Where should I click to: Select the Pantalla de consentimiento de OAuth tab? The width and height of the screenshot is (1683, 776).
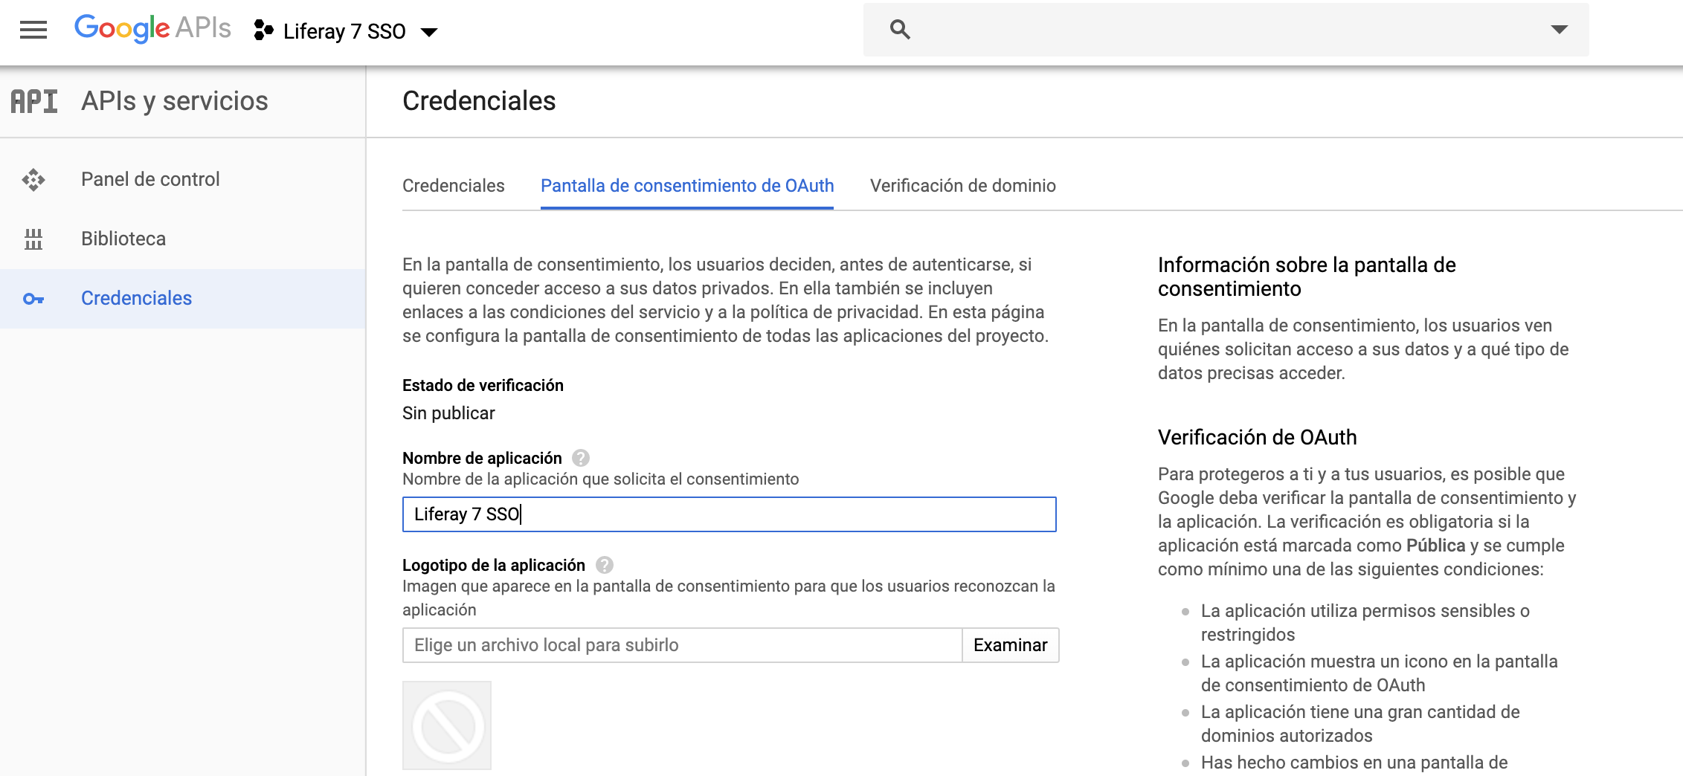coord(687,186)
